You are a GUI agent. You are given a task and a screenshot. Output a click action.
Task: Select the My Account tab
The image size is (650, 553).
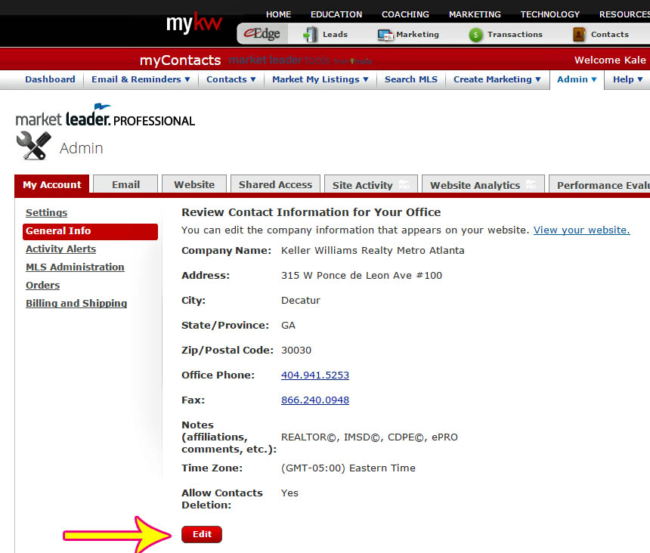(52, 184)
